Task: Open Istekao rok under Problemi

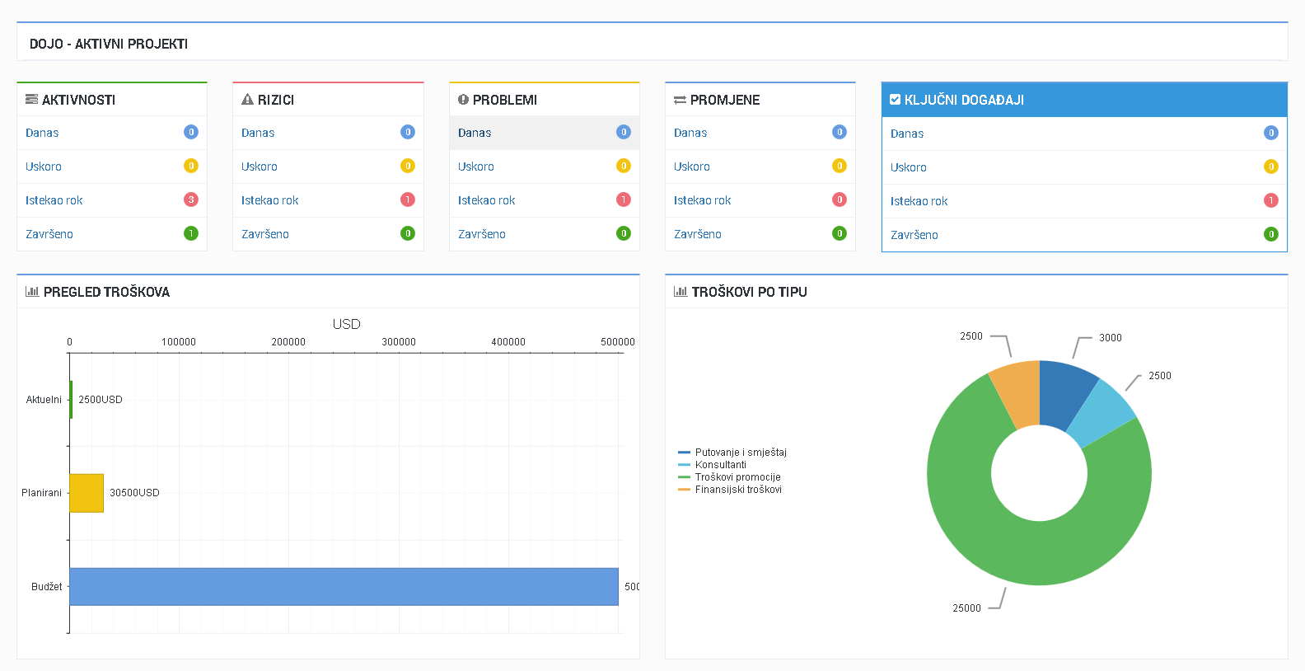Action: pyautogui.click(x=487, y=200)
